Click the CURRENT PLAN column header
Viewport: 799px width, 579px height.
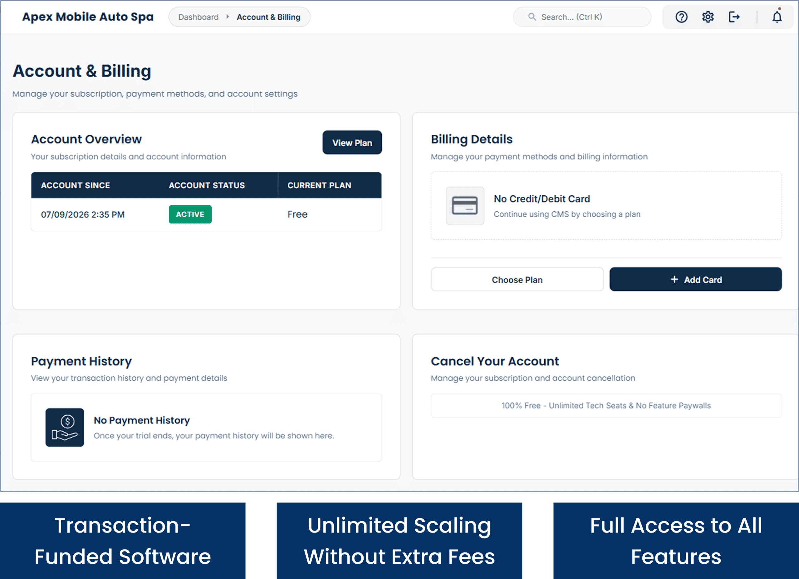(319, 185)
